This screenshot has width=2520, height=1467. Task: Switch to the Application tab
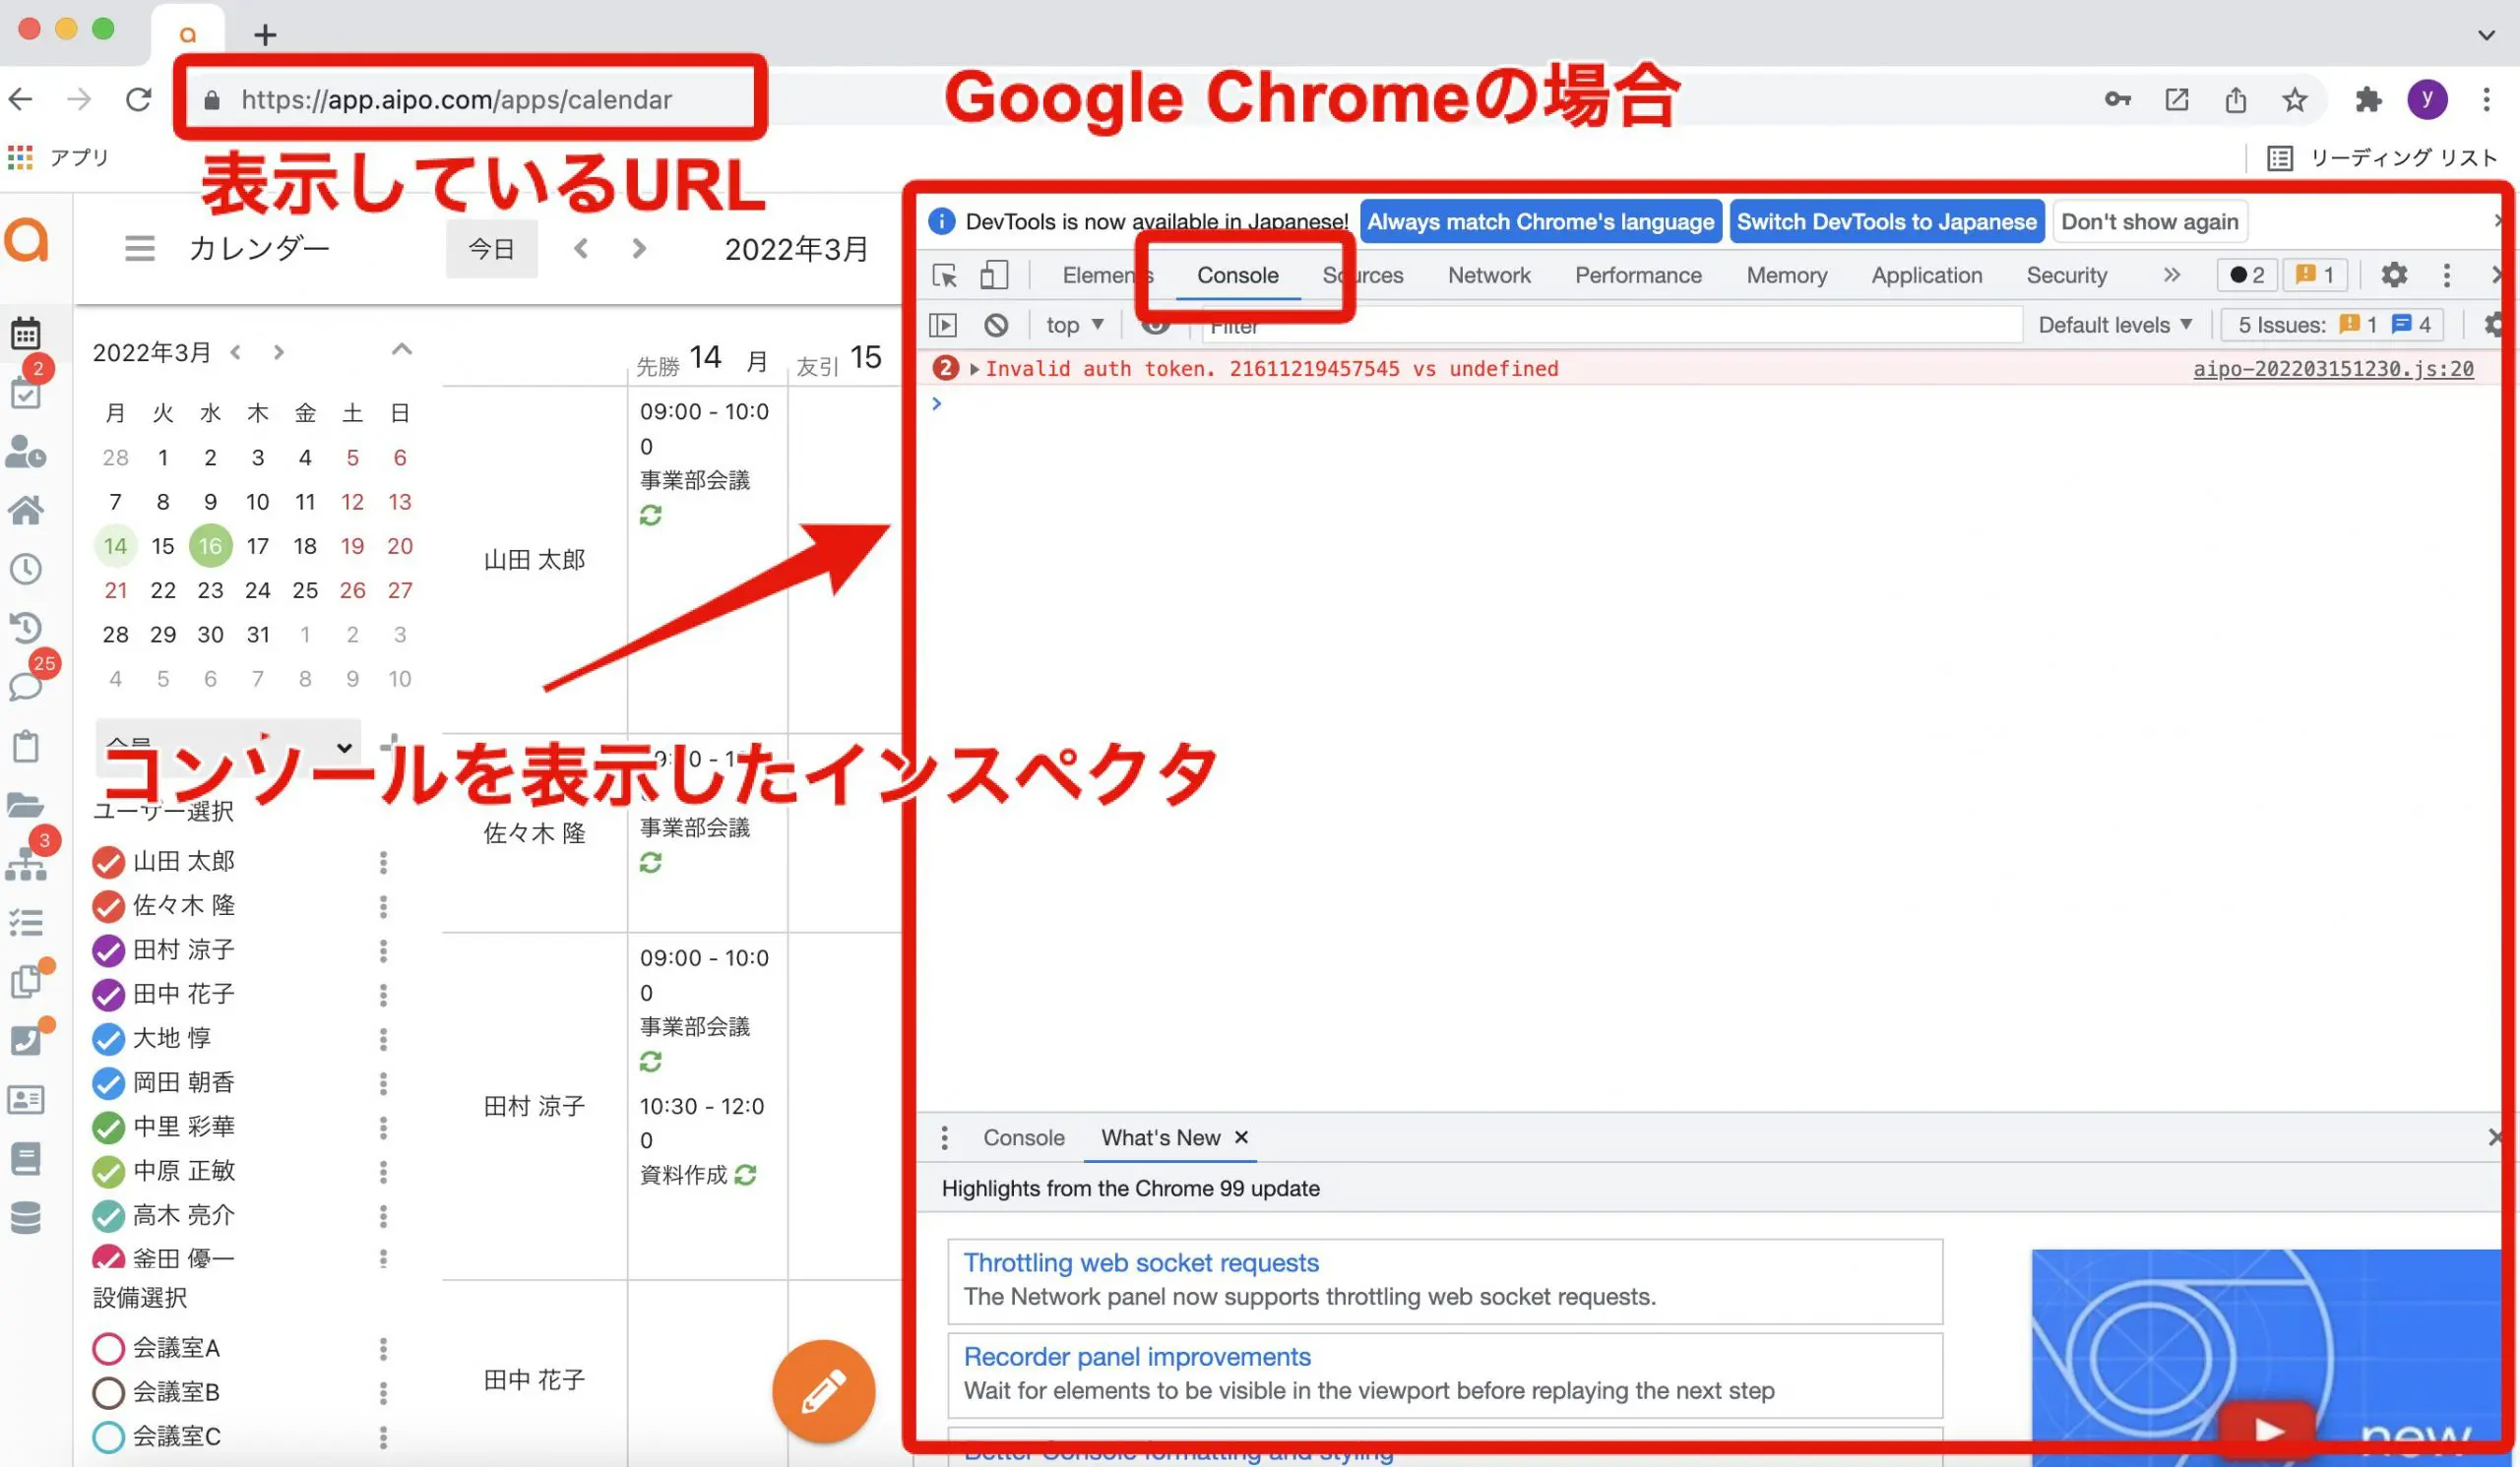[1926, 275]
